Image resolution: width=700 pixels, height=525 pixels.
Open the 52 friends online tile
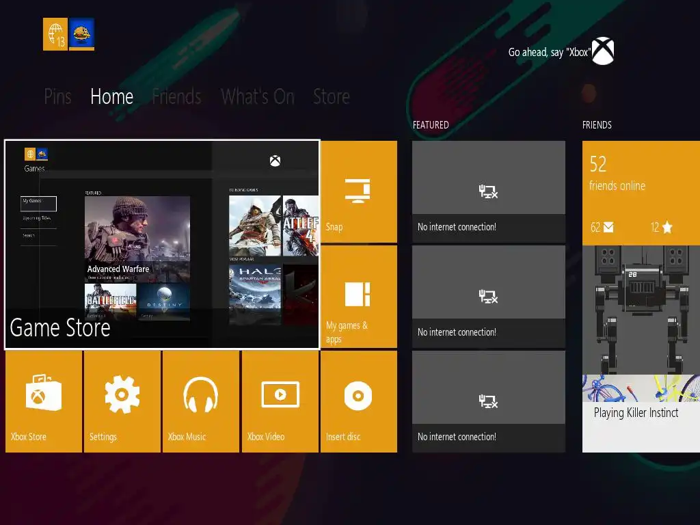pyautogui.click(x=641, y=193)
